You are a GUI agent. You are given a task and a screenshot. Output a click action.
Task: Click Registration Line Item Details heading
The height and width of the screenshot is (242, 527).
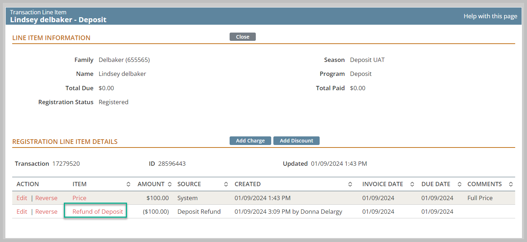click(x=65, y=142)
